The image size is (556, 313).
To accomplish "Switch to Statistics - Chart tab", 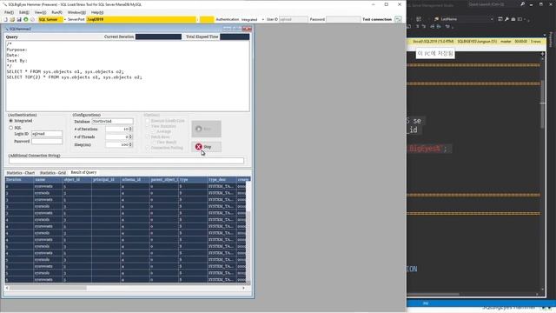I will tap(21, 173).
